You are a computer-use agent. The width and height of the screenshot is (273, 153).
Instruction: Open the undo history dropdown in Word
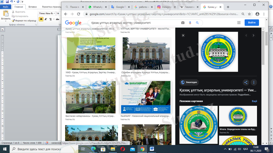[14, 2]
